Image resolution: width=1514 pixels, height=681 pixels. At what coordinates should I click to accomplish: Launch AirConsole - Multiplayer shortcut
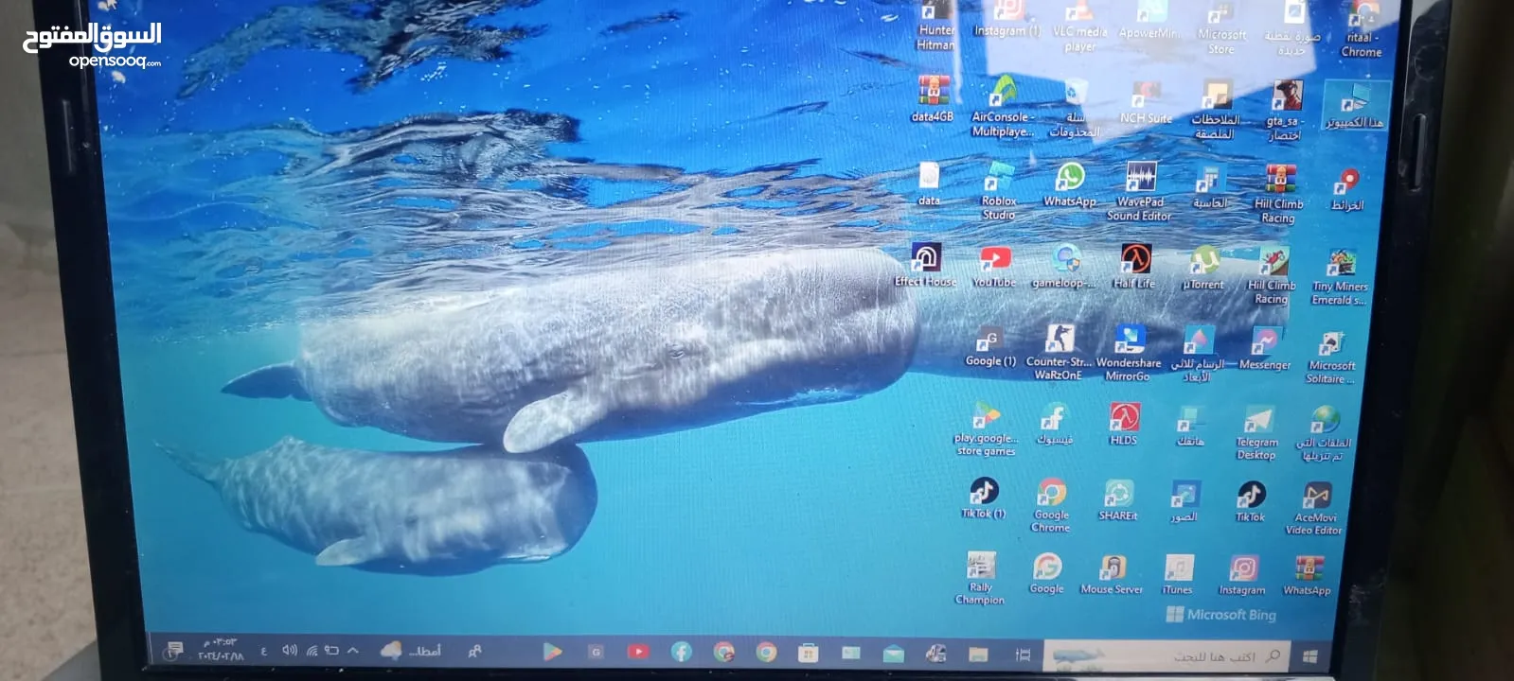(1003, 108)
